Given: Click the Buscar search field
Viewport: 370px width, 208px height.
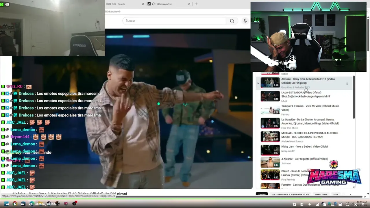Looking at the screenshot, I should pos(174,21).
